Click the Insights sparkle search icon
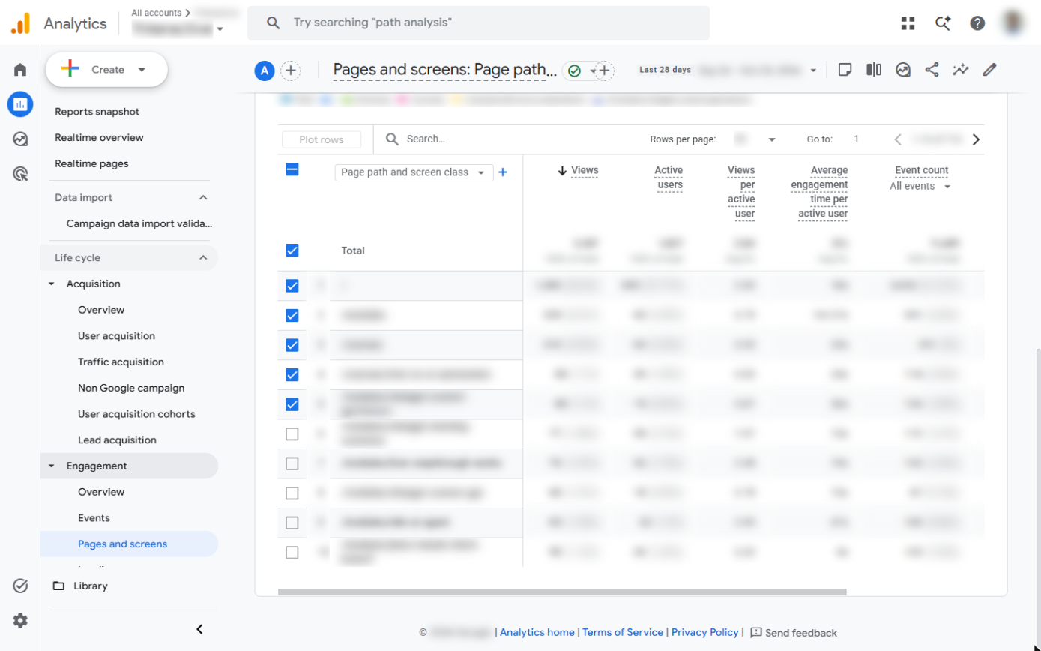The width and height of the screenshot is (1041, 651). click(943, 22)
